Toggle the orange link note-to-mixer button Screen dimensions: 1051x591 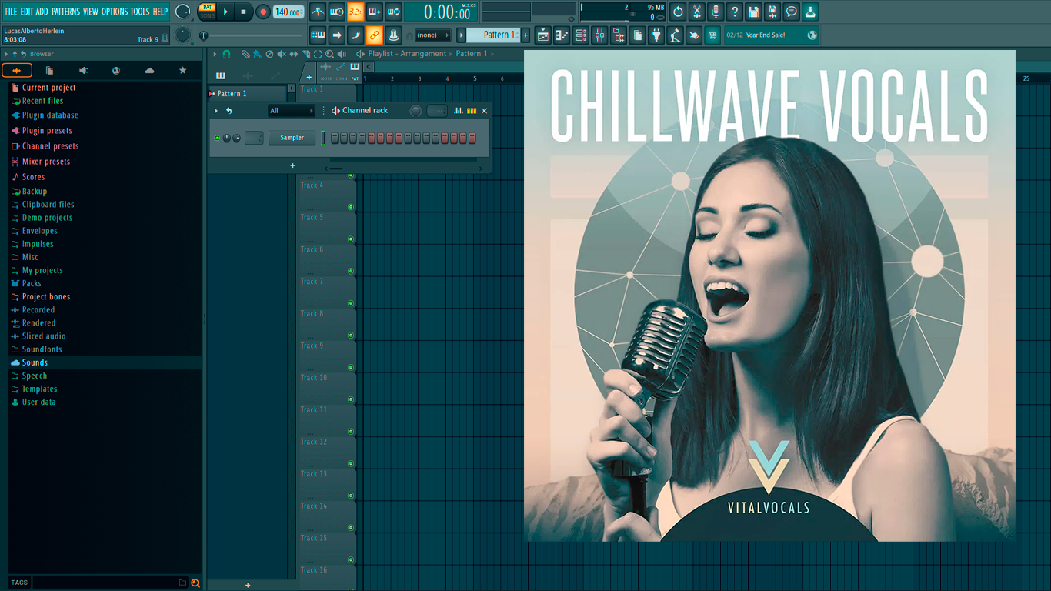coord(374,35)
